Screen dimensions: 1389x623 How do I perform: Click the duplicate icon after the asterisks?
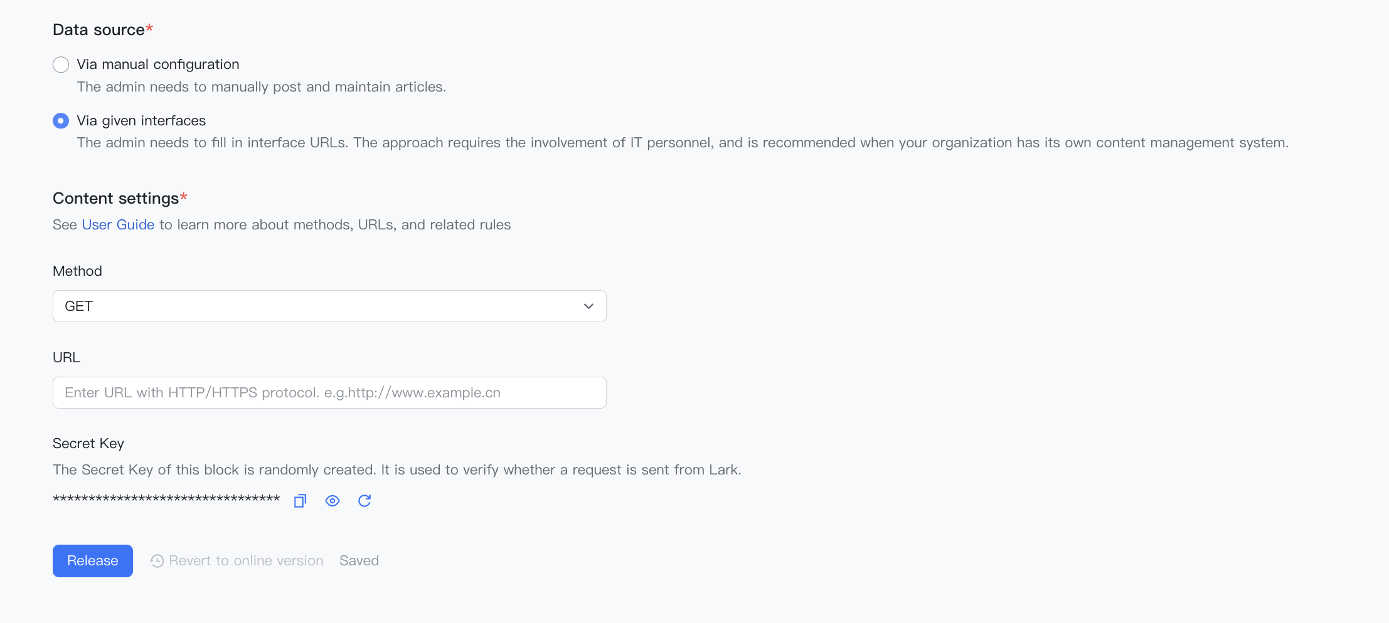(x=301, y=500)
